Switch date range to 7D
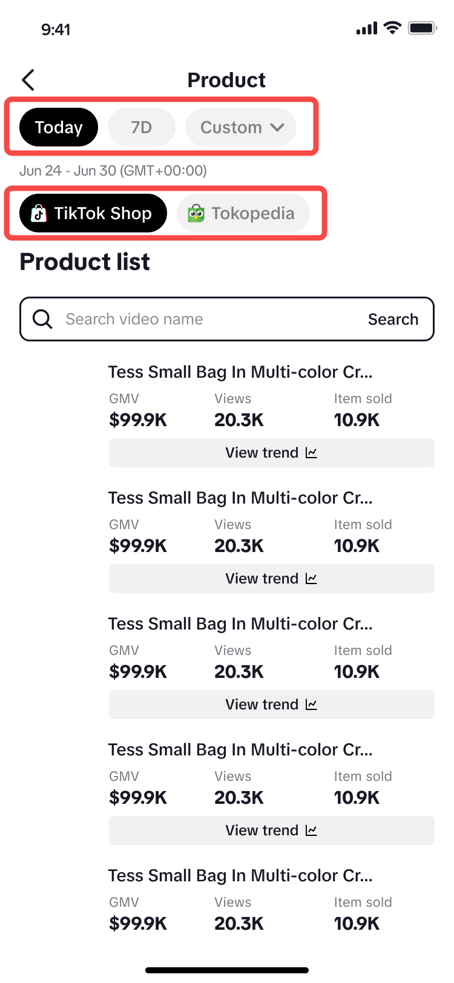Image resolution: width=454 pixels, height=983 pixels. coord(142,127)
